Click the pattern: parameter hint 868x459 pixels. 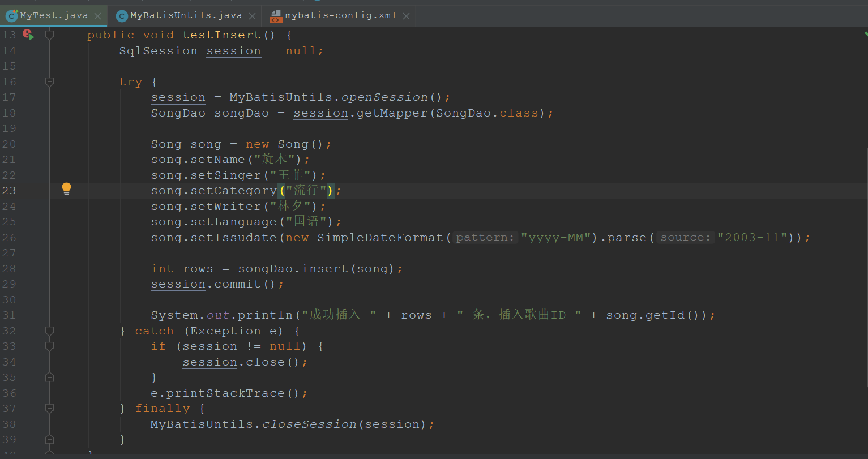click(x=486, y=238)
